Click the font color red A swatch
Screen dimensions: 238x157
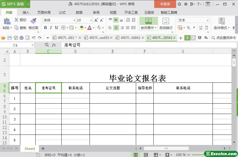[x=89, y=28]
